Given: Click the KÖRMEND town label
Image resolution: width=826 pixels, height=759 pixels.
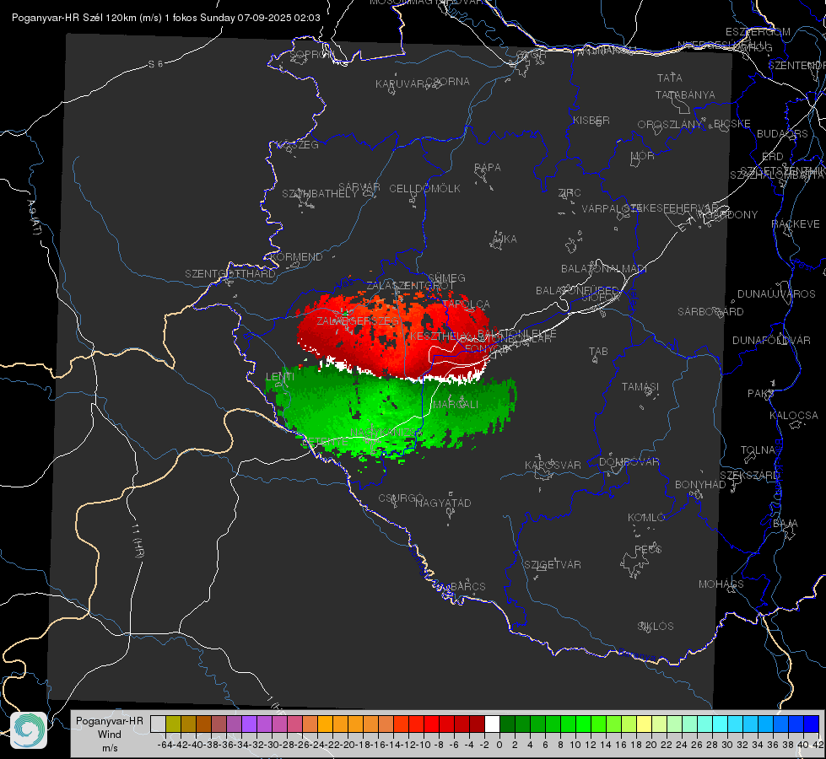Looking at the screenshot, I should click(297, 257).
